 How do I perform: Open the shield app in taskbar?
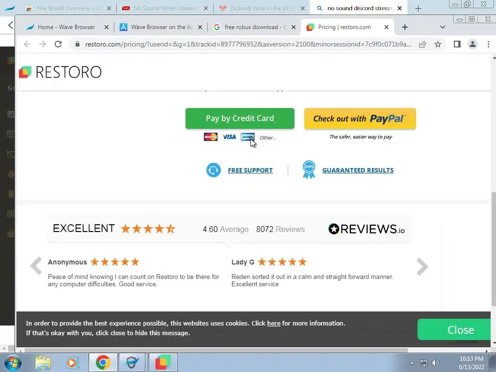click(131, 362)
